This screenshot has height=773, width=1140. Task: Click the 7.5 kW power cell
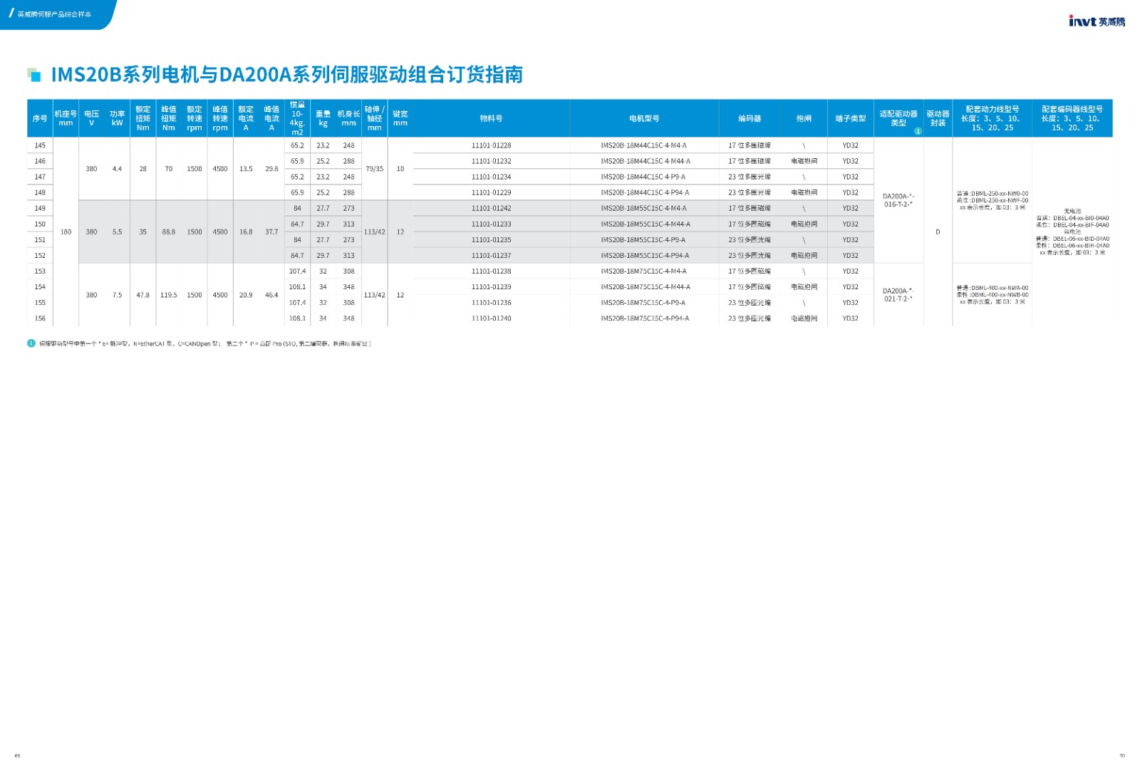pos(117,295)
